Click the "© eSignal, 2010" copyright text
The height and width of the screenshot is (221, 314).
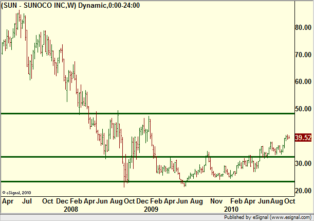(x=16, y=193)
